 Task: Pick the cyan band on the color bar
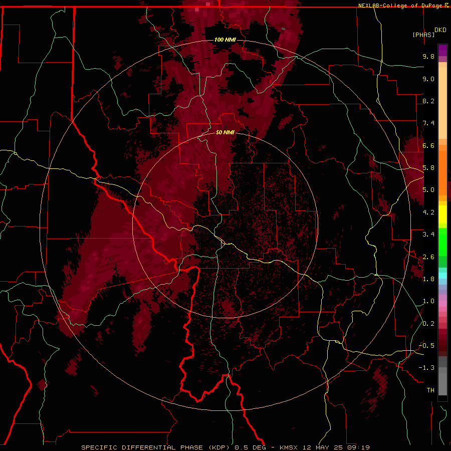click(442, 276)
